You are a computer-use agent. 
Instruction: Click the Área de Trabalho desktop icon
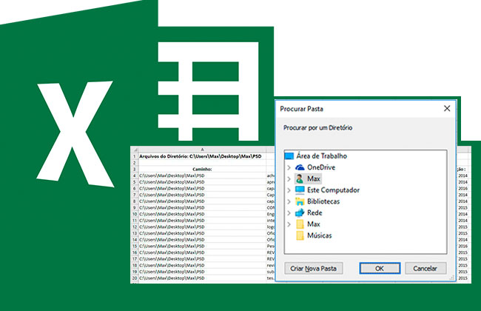289,156
